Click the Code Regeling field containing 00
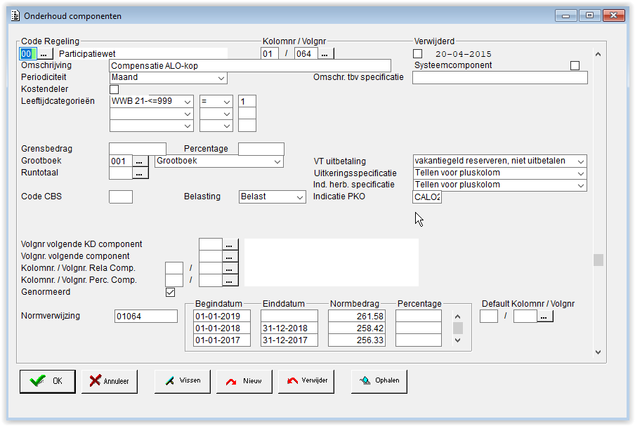 tap(28, 54)
